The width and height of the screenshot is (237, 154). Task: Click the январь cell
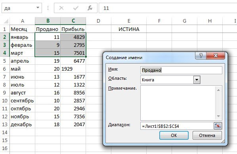tap(22, 37)
